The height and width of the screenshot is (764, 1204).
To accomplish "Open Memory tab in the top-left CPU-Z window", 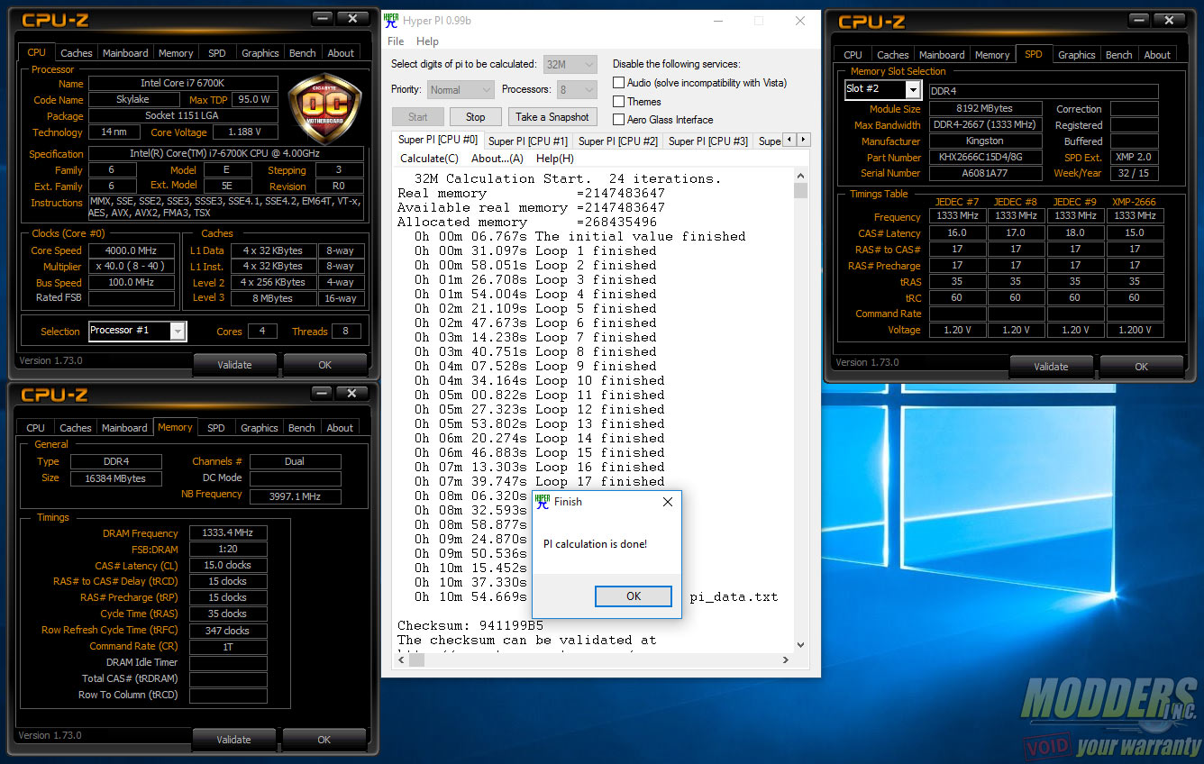I will [x=176, y=53].
